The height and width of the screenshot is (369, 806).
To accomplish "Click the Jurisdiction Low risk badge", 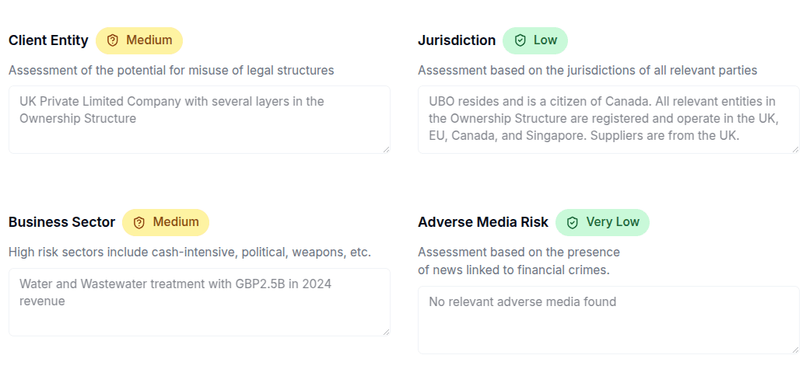I will 535,40.
